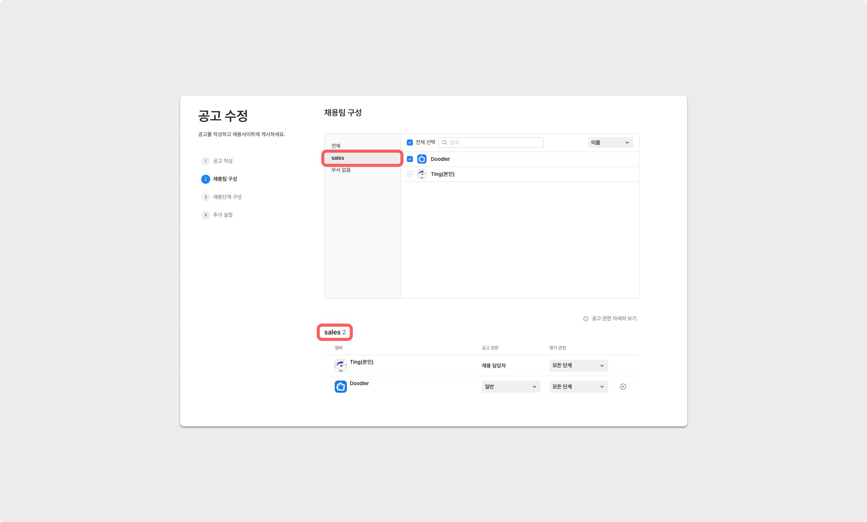
Task: Open the 이름 sort dropdown
Action: [x=610, y=142]
